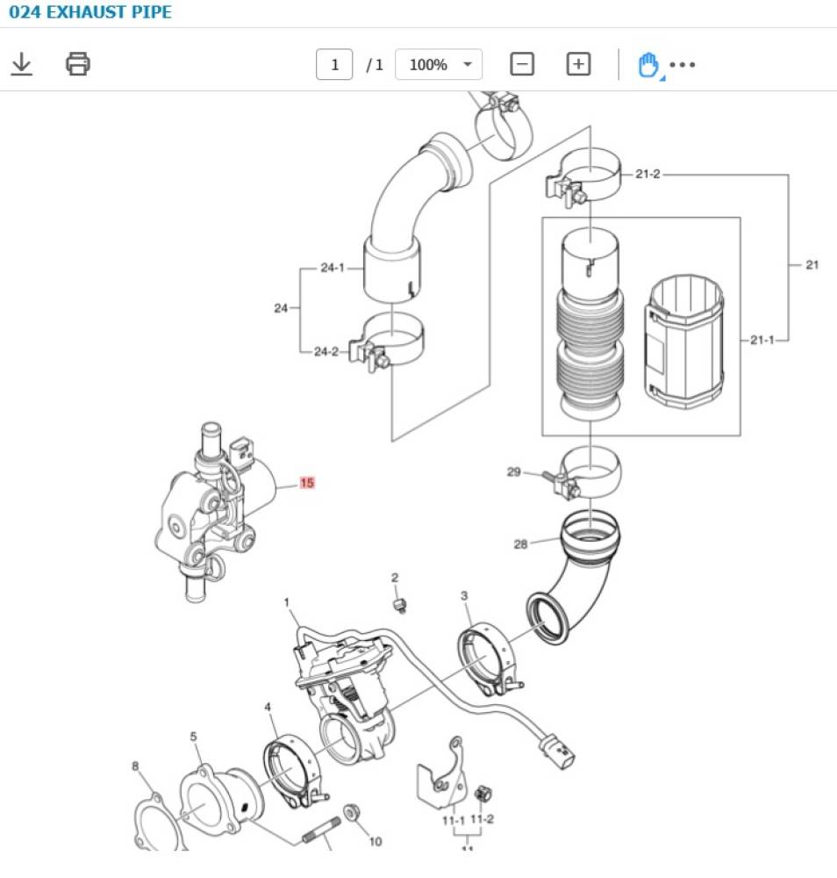Click the zoom in plus button
This screenshot has width=837, height=878.
(x=578, y=64)
